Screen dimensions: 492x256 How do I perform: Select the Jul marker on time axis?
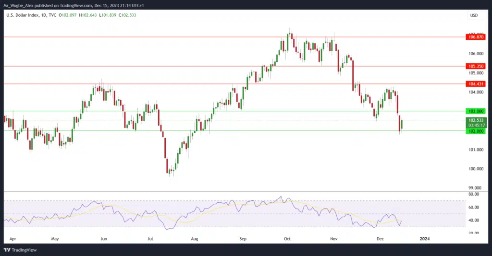(x=150, y=238)
